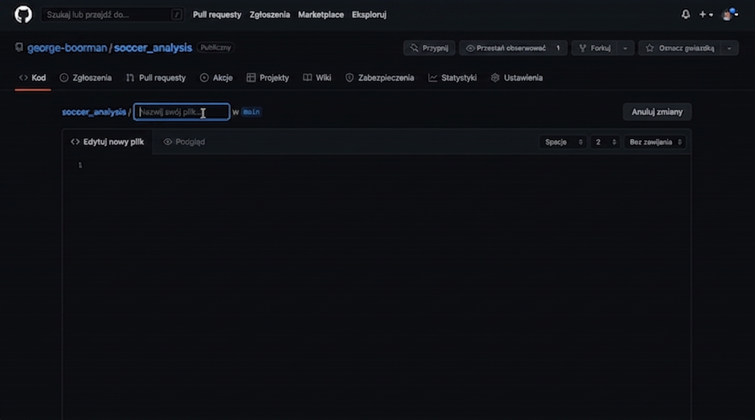Image resolution: width=755 pixels, height=420 pixels.
Task: Click the soccer_analysis breadcrumb link
Action: (x=94, y=112)
